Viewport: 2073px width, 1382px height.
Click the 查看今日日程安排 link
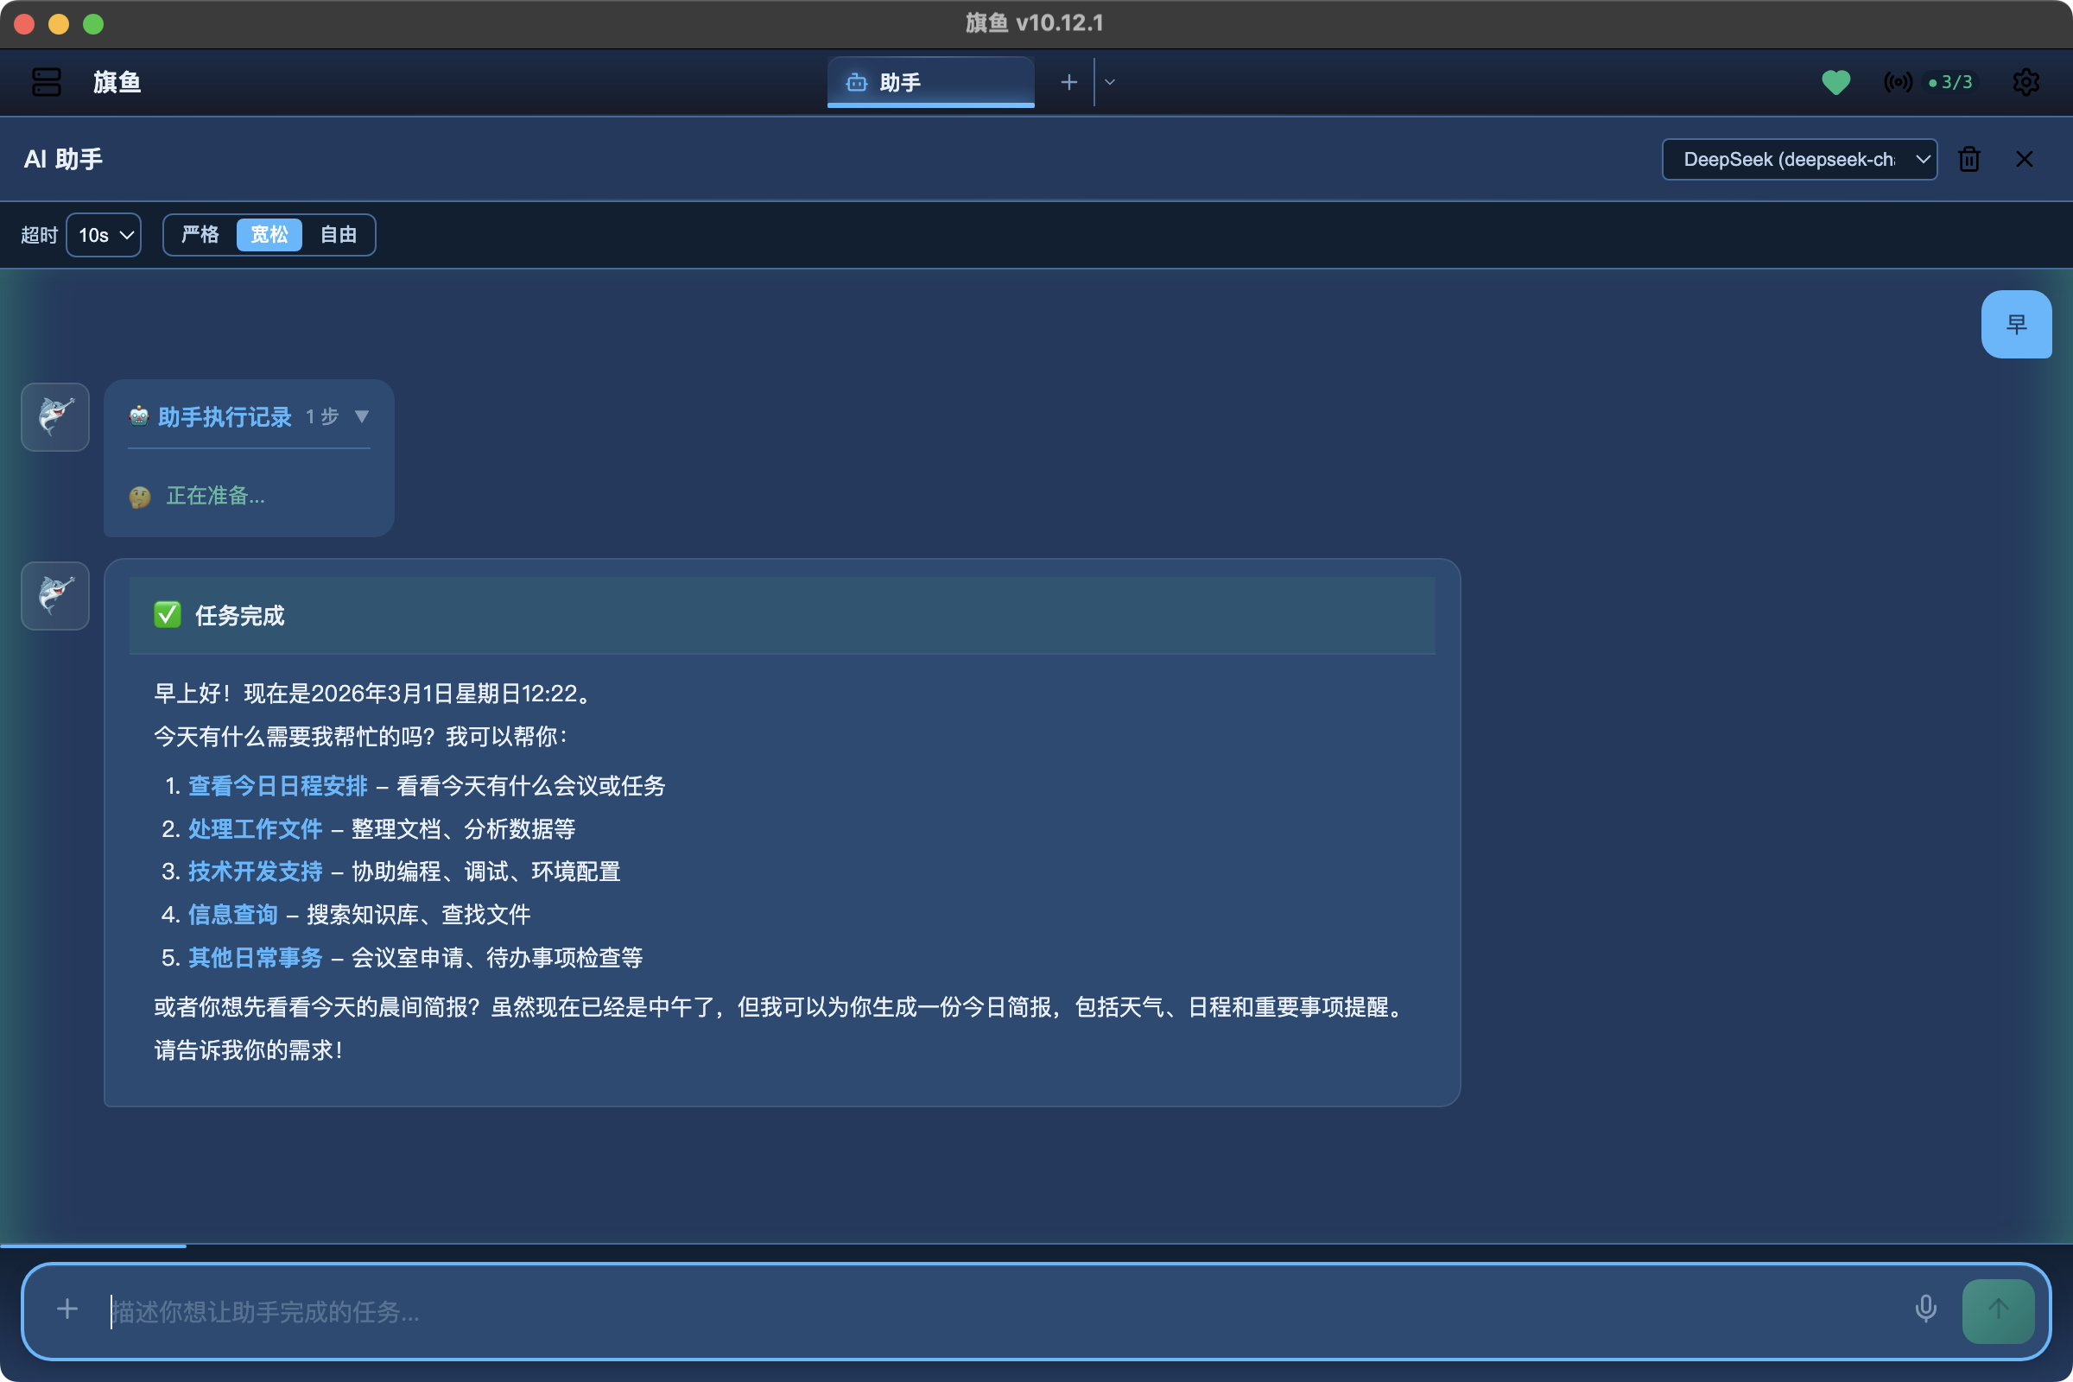coord(277,786)
